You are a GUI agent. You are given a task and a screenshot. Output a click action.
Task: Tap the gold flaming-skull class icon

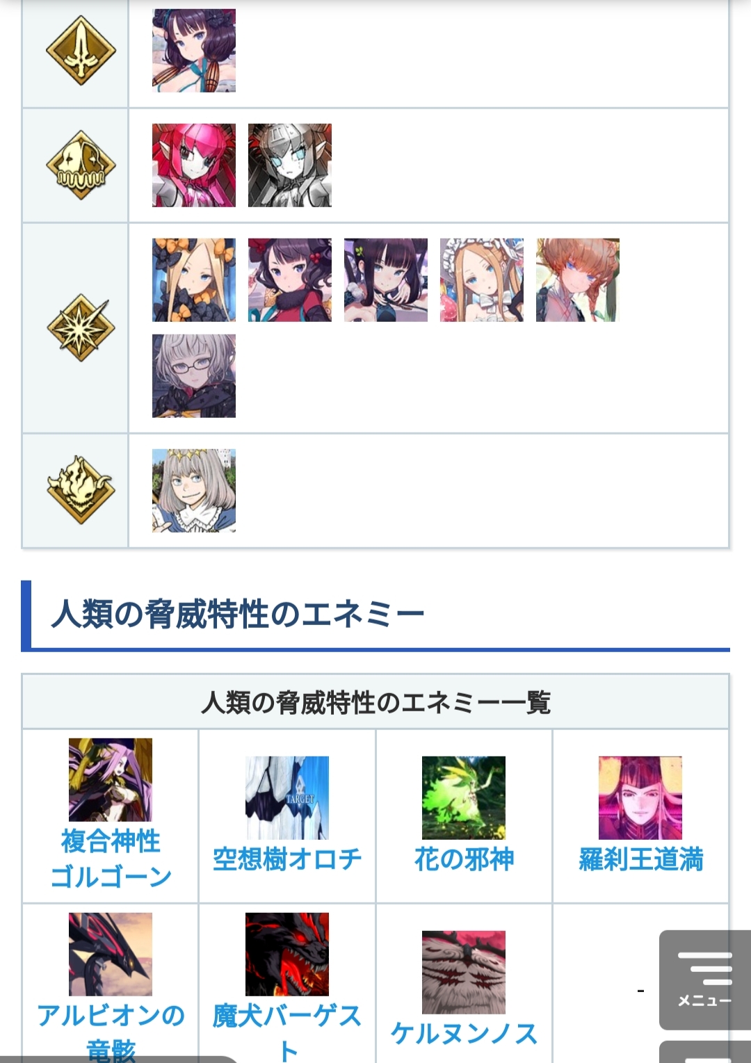coord(81,490)
